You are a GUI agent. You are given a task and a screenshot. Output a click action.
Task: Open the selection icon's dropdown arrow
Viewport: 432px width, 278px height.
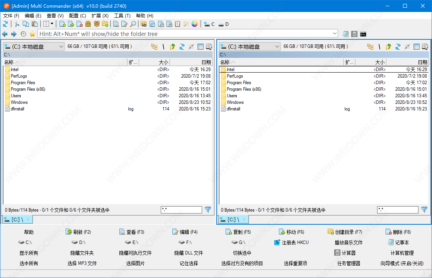52,24
